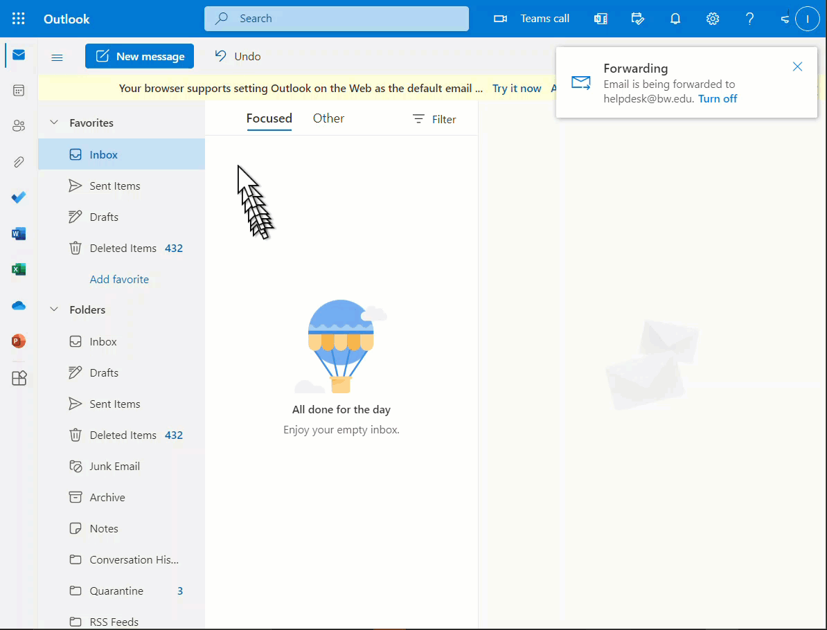827x630 pixels.
Task: Close the Forwarding notification
Action: [x=797, y=66]
